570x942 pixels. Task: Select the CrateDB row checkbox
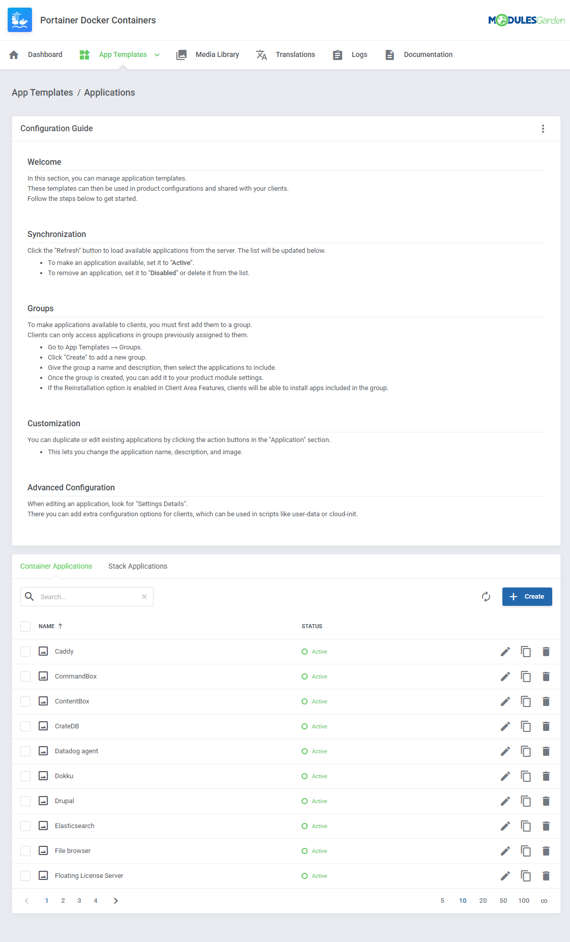point(25,726)
